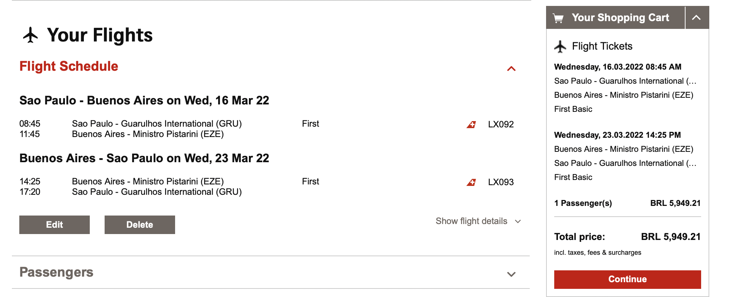Click the Swiss airline logo for LX093
This screenshot has width=736, height=297.
coord(471,182)
